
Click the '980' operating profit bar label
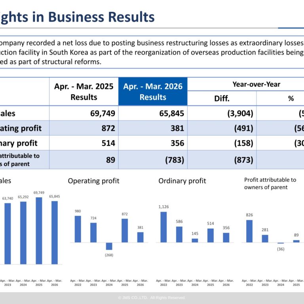[x=78, y=211]
